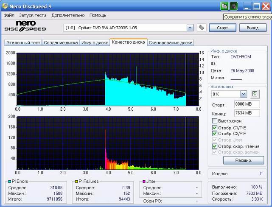Uncheck the Отобр. C1/PIE checkbox
The height and width of the screenshot is (207, 272).
(215, 128)
